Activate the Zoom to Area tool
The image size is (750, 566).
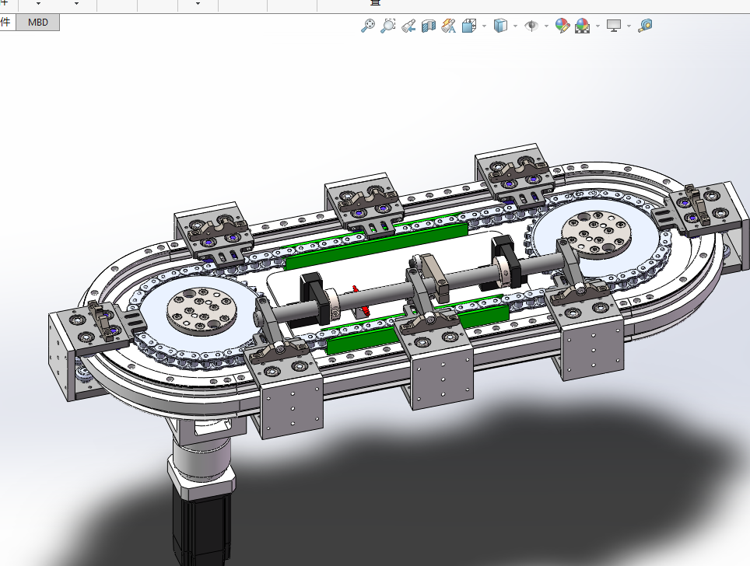tap(388, 26)
